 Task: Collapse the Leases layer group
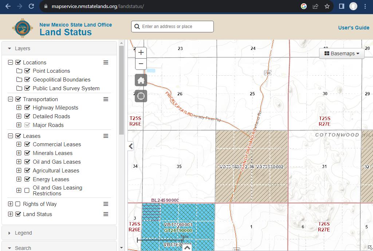(x=10, y=136)
